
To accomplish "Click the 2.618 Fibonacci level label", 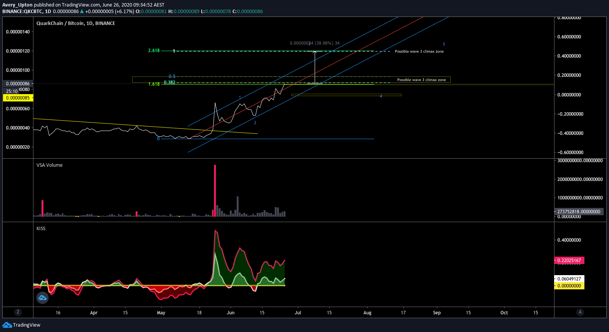I will click(154, 51).
